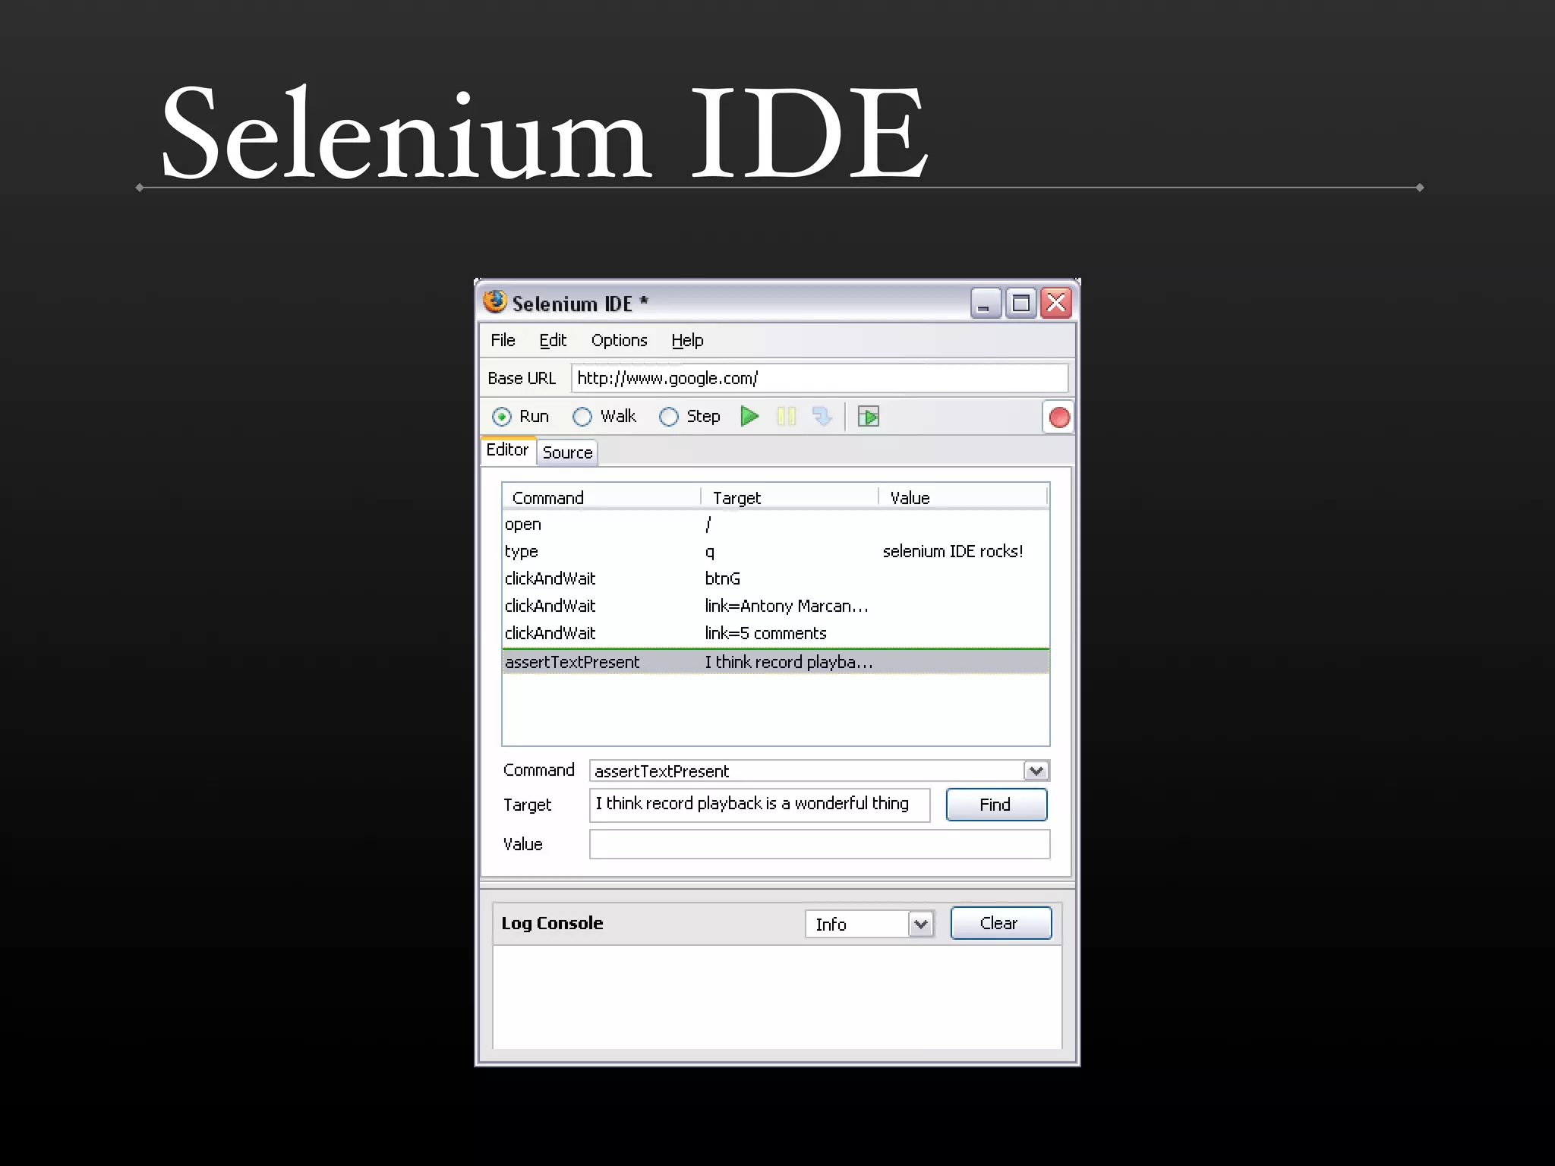Select the clickAndWait btnG row
This screenshot has width=1555, height=1166.
775,579
